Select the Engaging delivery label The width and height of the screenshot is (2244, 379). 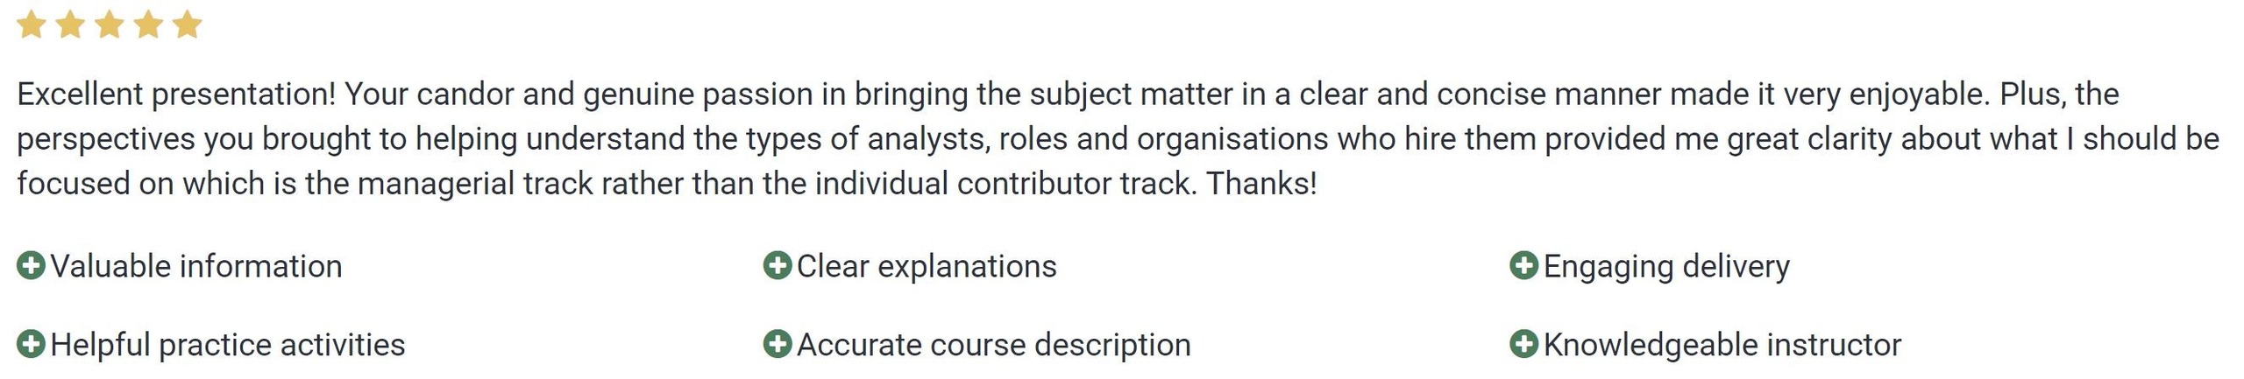1666,266
